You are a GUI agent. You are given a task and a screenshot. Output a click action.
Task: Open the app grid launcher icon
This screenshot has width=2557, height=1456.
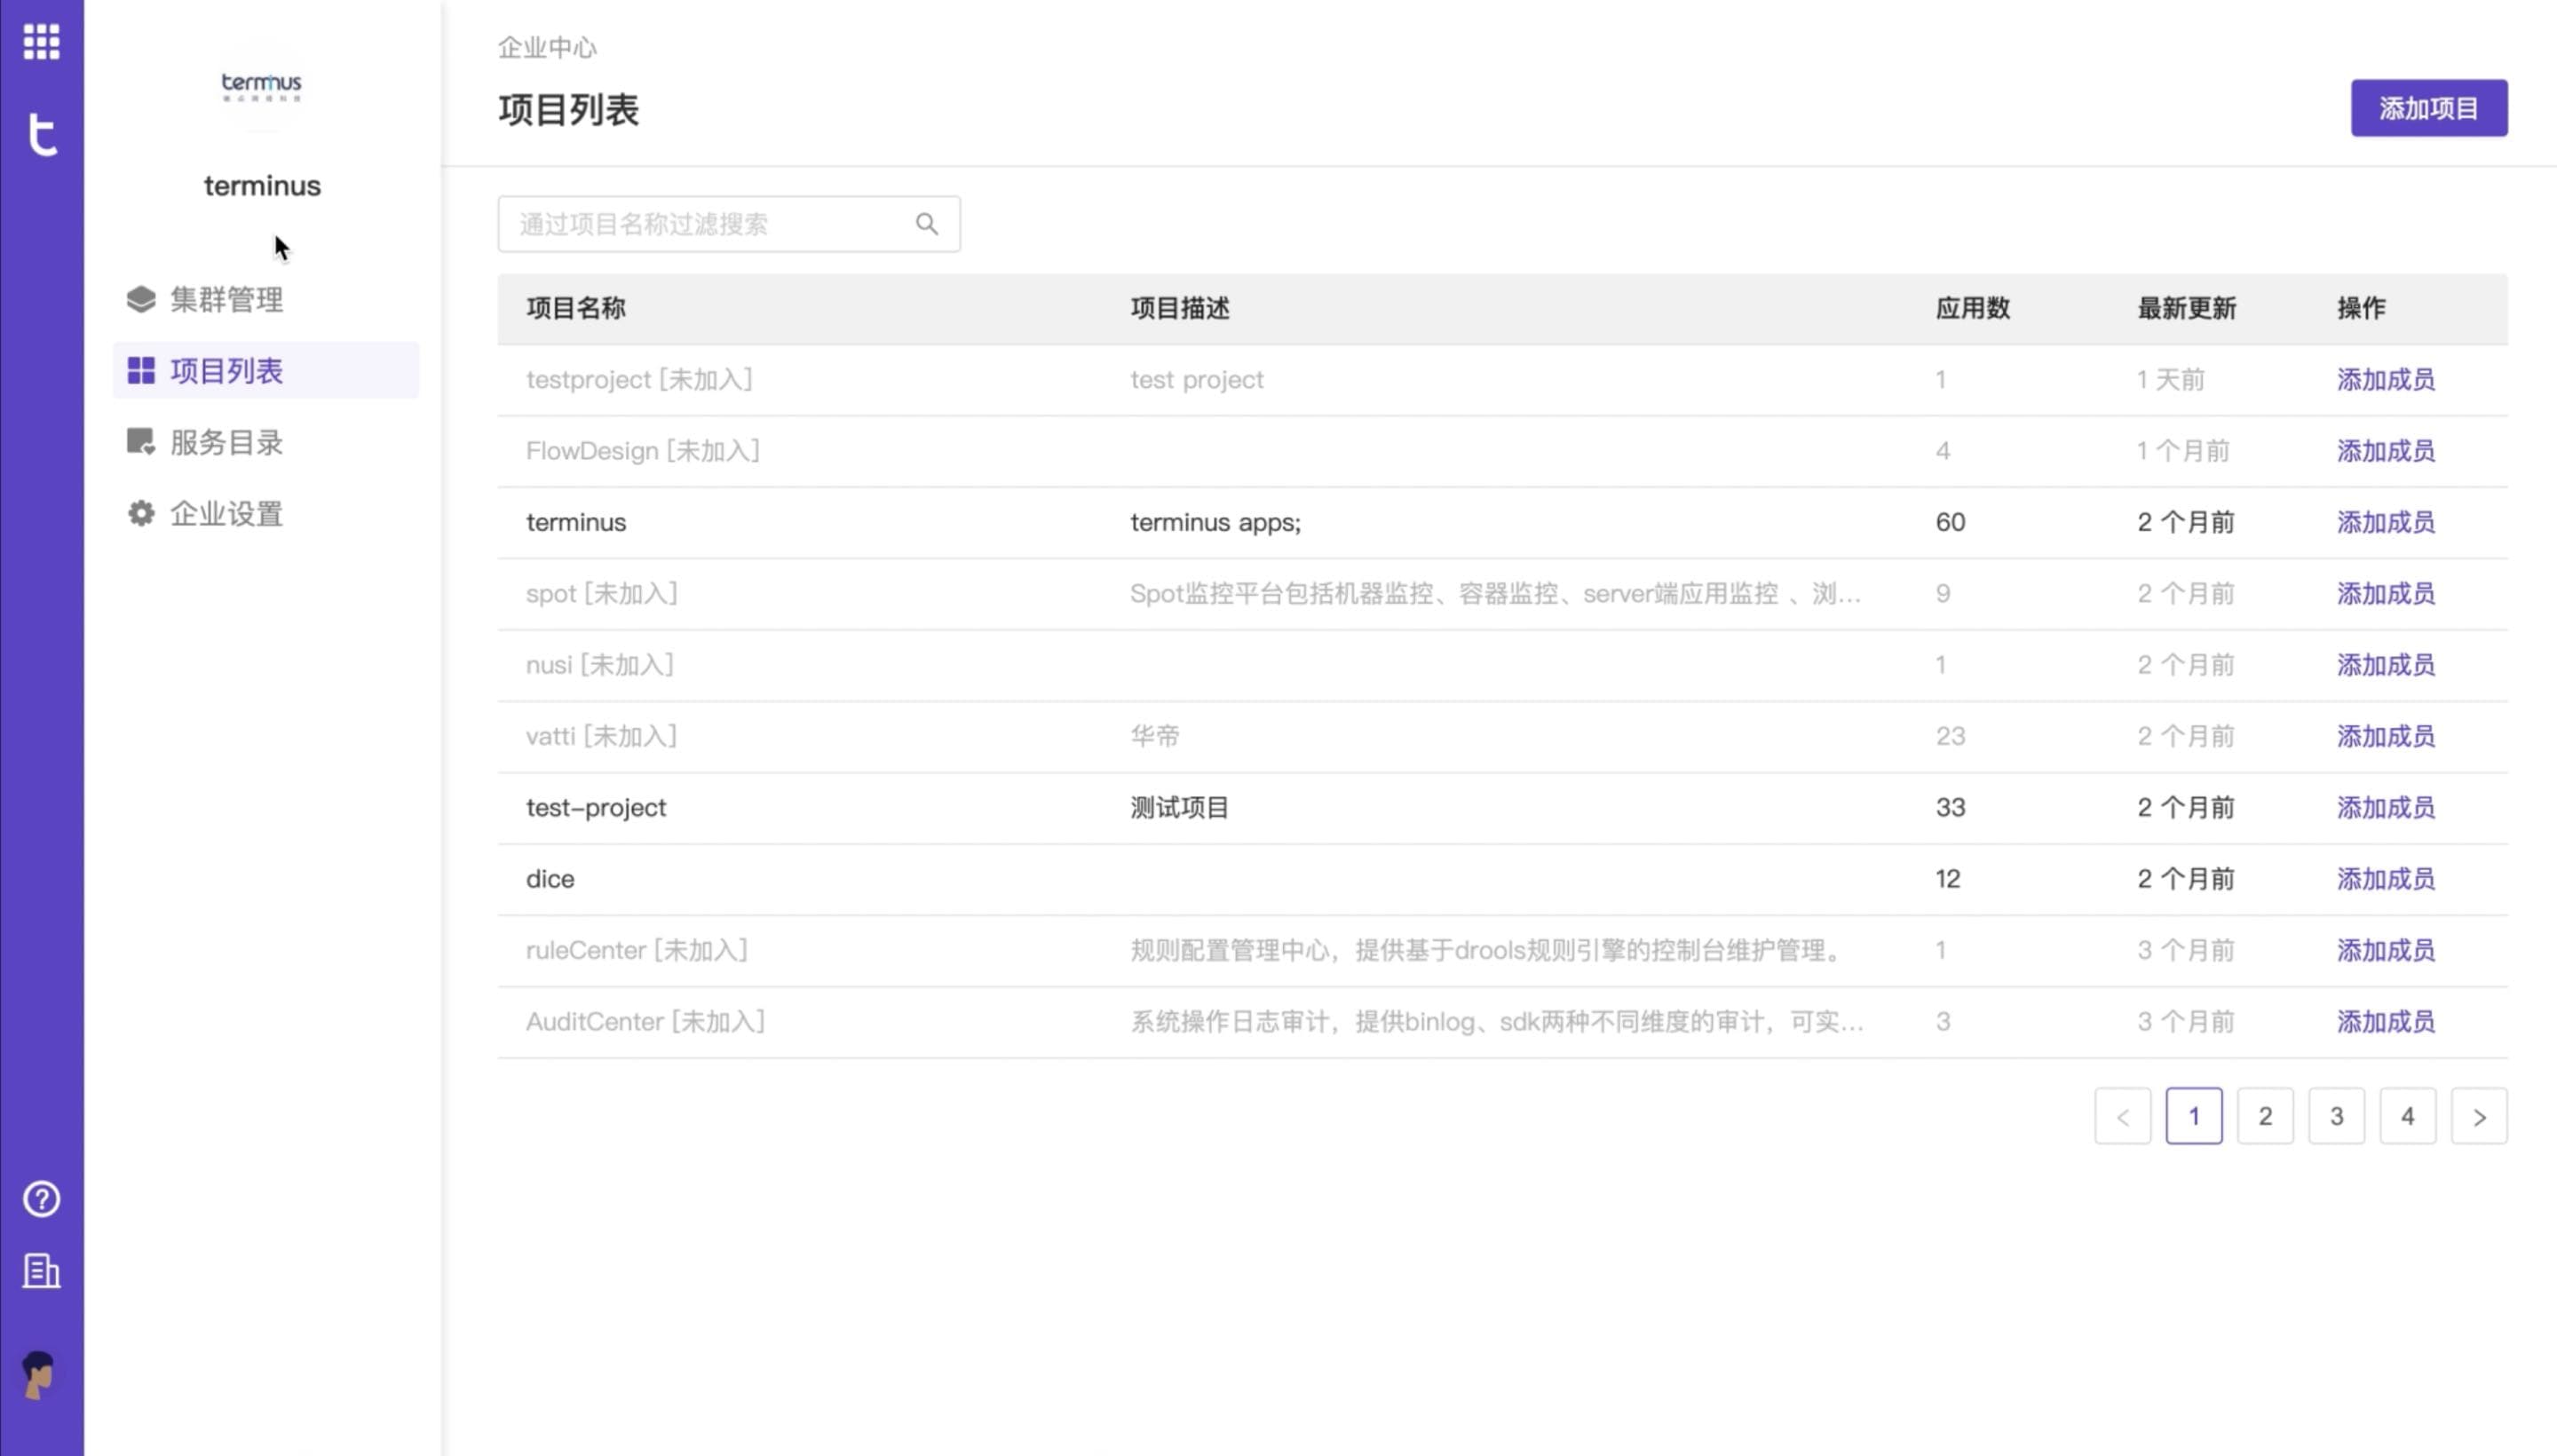[41, 42]
